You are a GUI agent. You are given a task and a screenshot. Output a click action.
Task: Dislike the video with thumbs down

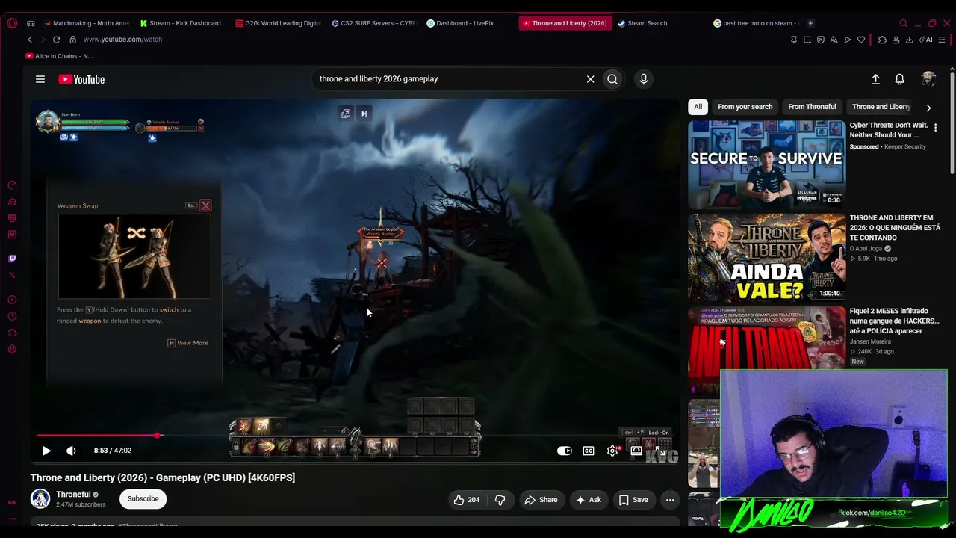500,500
